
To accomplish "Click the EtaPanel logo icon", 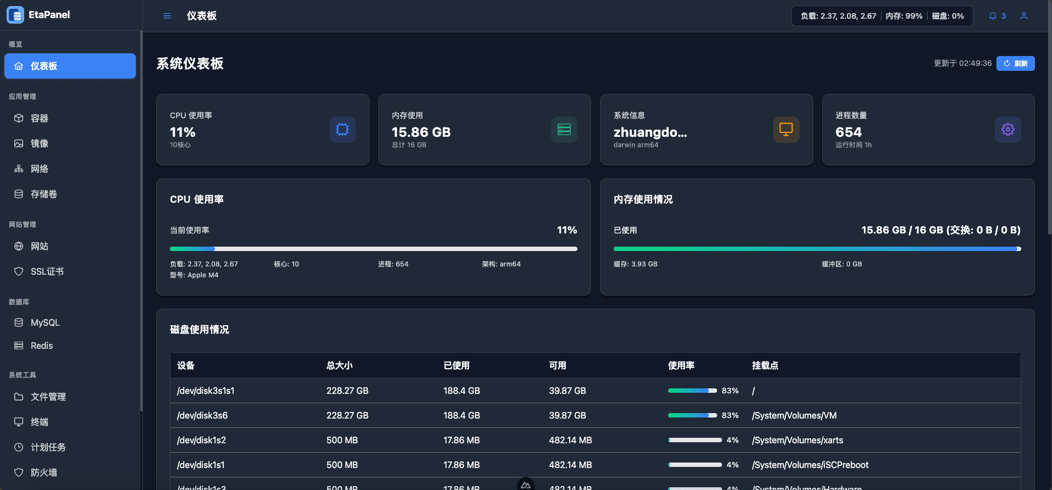I will click(15, 15).
